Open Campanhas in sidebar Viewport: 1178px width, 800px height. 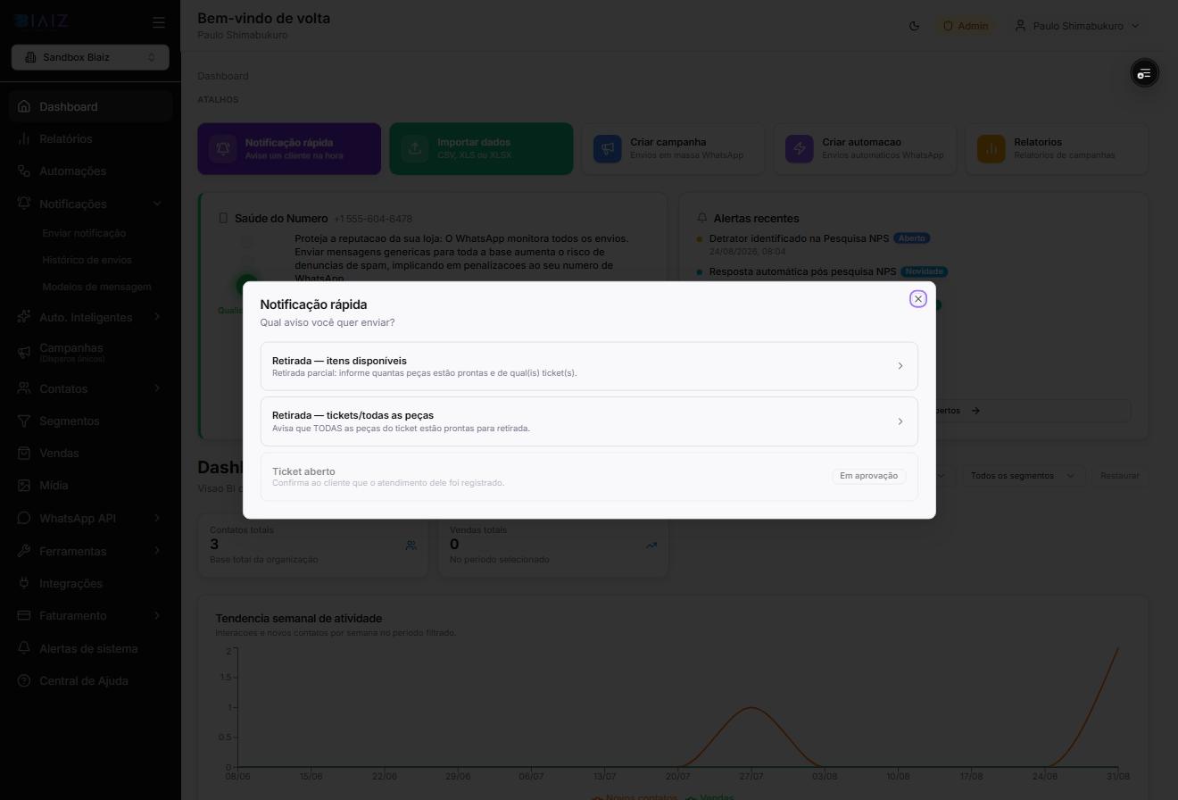pos(90,352)
